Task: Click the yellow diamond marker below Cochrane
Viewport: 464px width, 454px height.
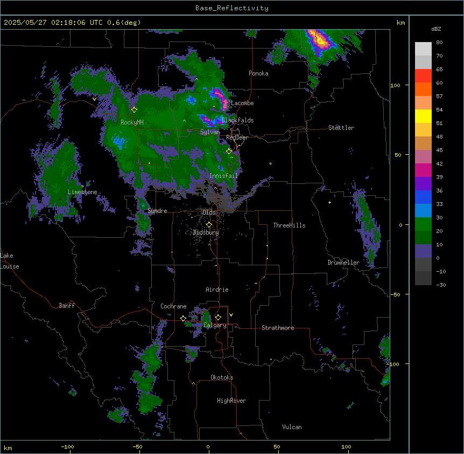Action: 183,318
